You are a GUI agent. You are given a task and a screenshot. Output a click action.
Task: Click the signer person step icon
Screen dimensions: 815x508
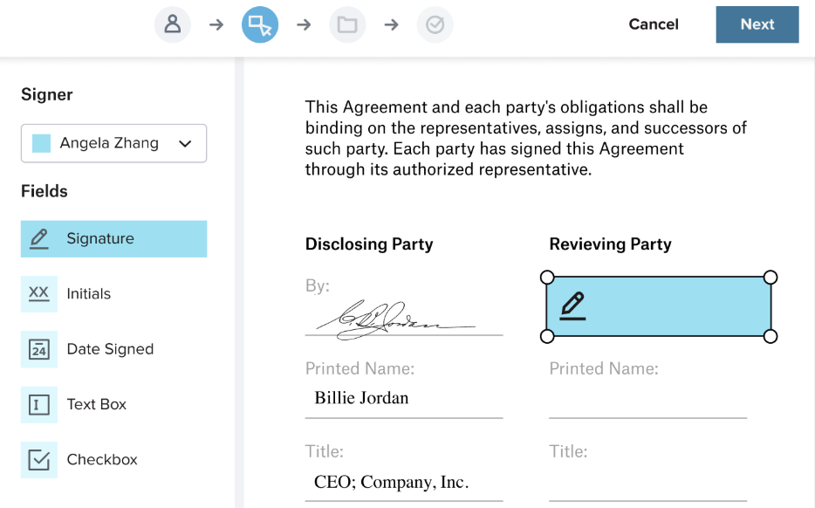(x=173, y=24)
